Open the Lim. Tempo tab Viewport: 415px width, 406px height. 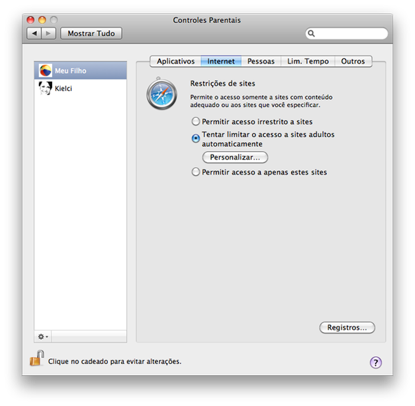pyautogui.click(x=308, y=62)
